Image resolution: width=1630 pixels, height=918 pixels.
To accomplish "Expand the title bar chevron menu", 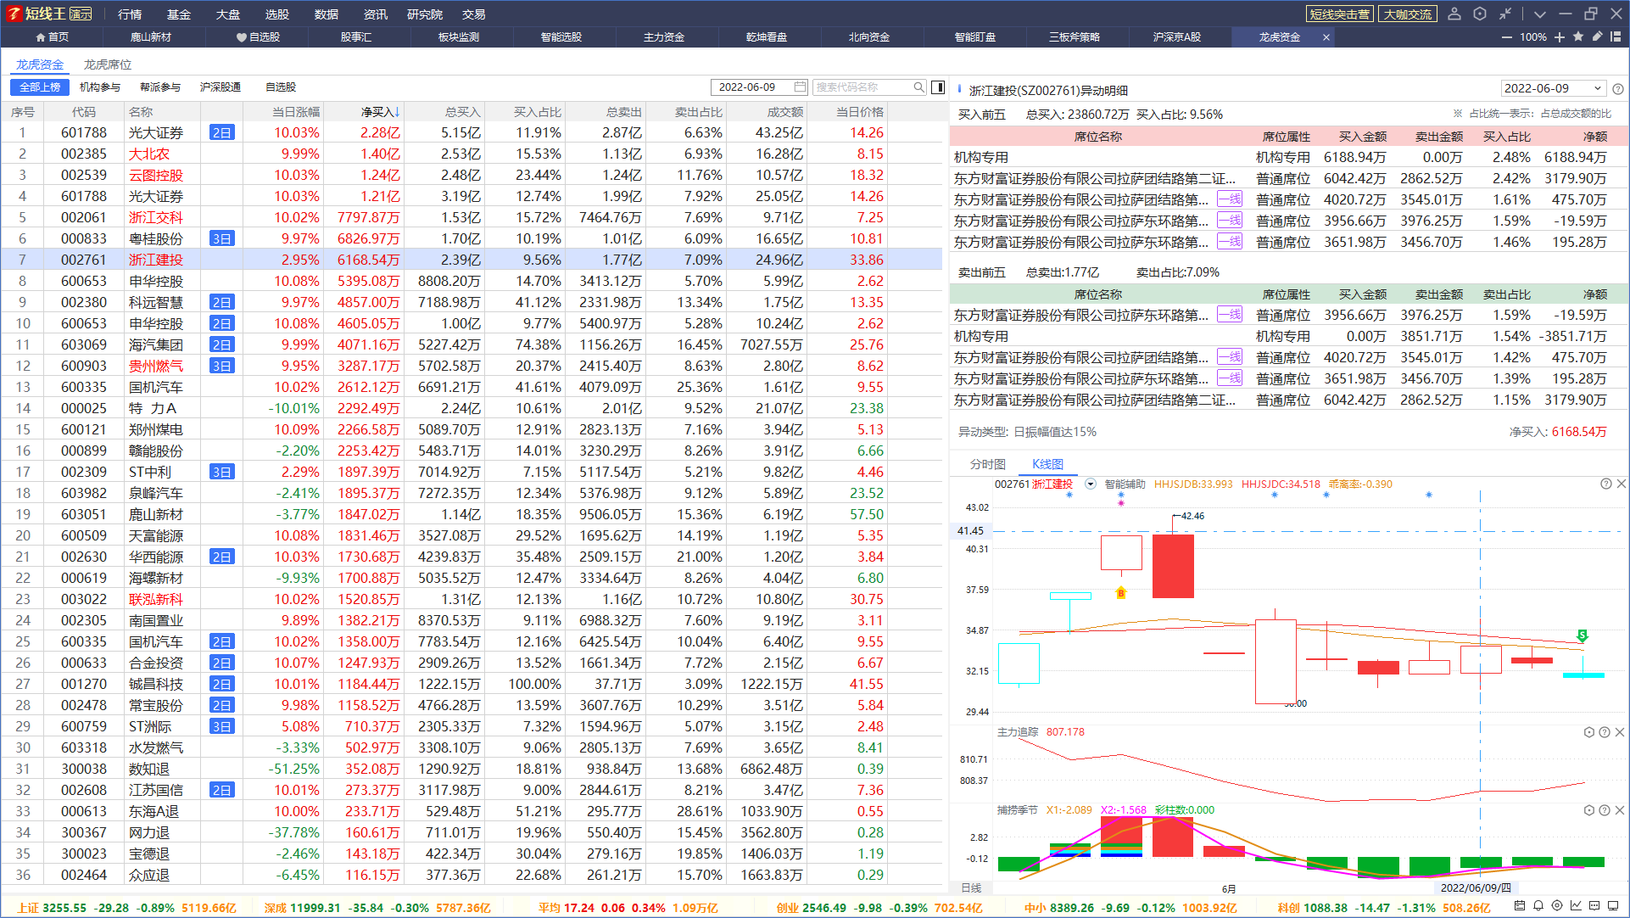I will [x=1540, y=14].
